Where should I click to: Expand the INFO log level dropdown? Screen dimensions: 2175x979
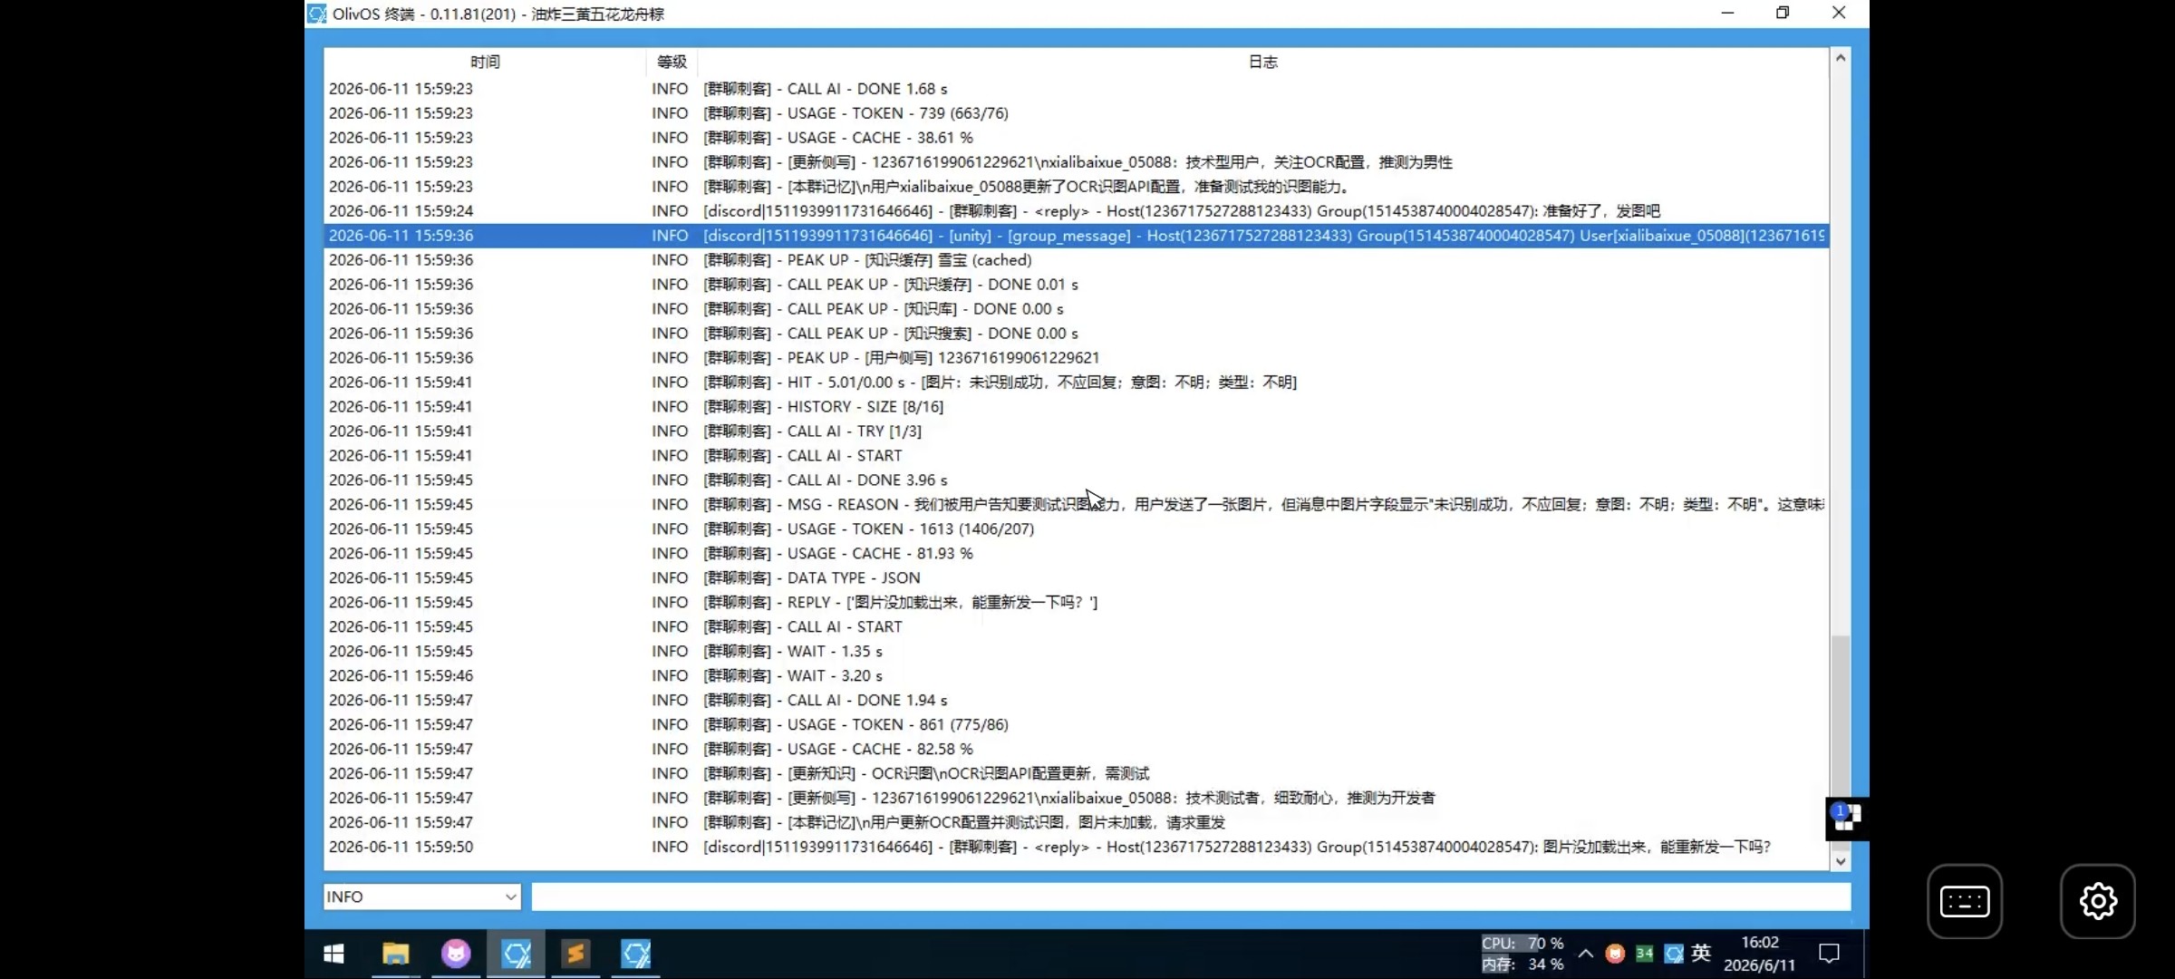422,897
